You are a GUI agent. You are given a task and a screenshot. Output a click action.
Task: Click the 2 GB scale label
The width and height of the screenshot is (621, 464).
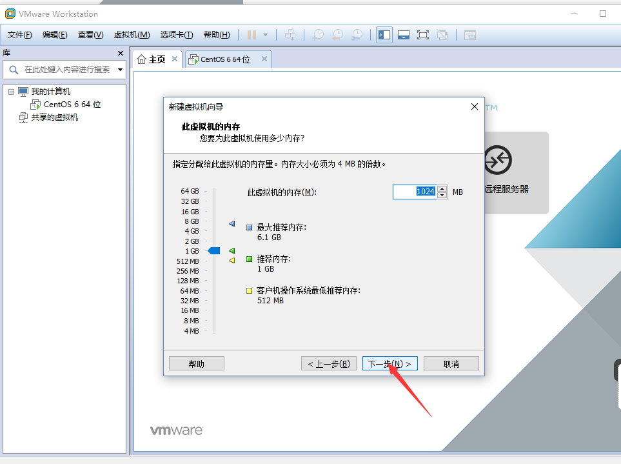click(192, 241)
